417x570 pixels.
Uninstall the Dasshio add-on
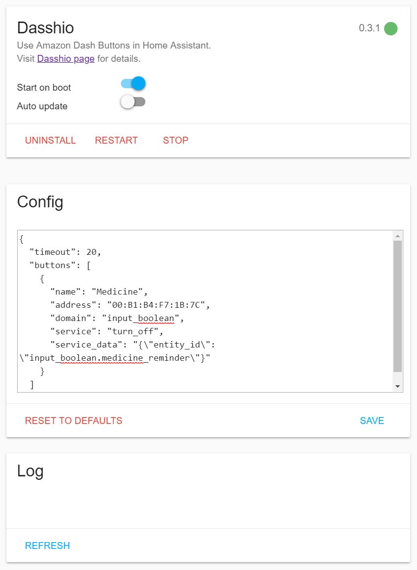50,140
